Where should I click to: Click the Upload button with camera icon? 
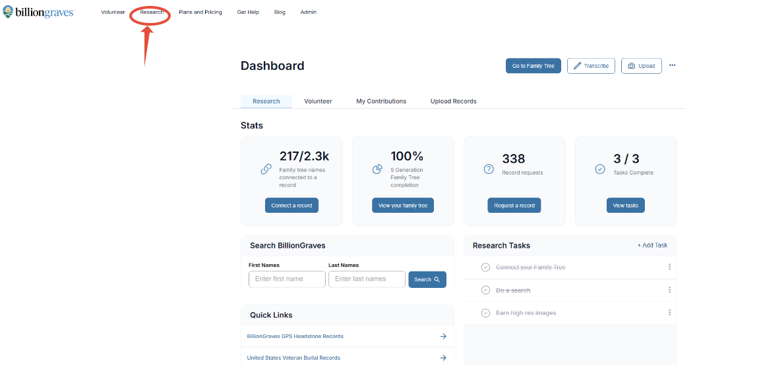tap(642, 66)
